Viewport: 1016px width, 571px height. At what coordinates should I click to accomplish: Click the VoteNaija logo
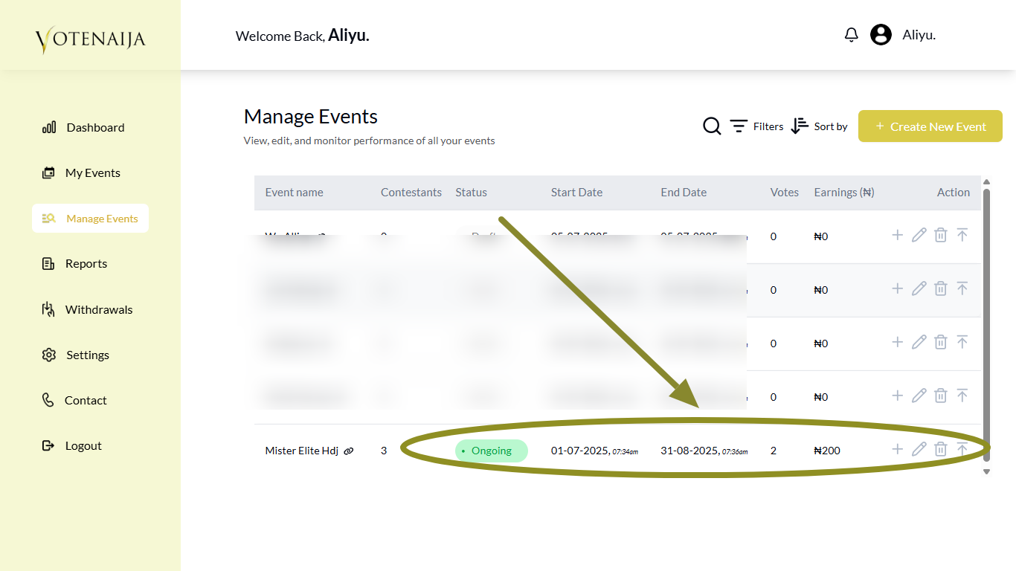(x=90, y=39)
